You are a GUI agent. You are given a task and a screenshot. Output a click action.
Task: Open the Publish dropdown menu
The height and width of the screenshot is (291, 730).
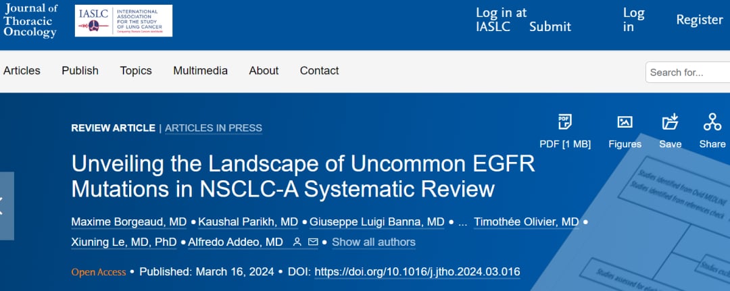pos(80,70)
